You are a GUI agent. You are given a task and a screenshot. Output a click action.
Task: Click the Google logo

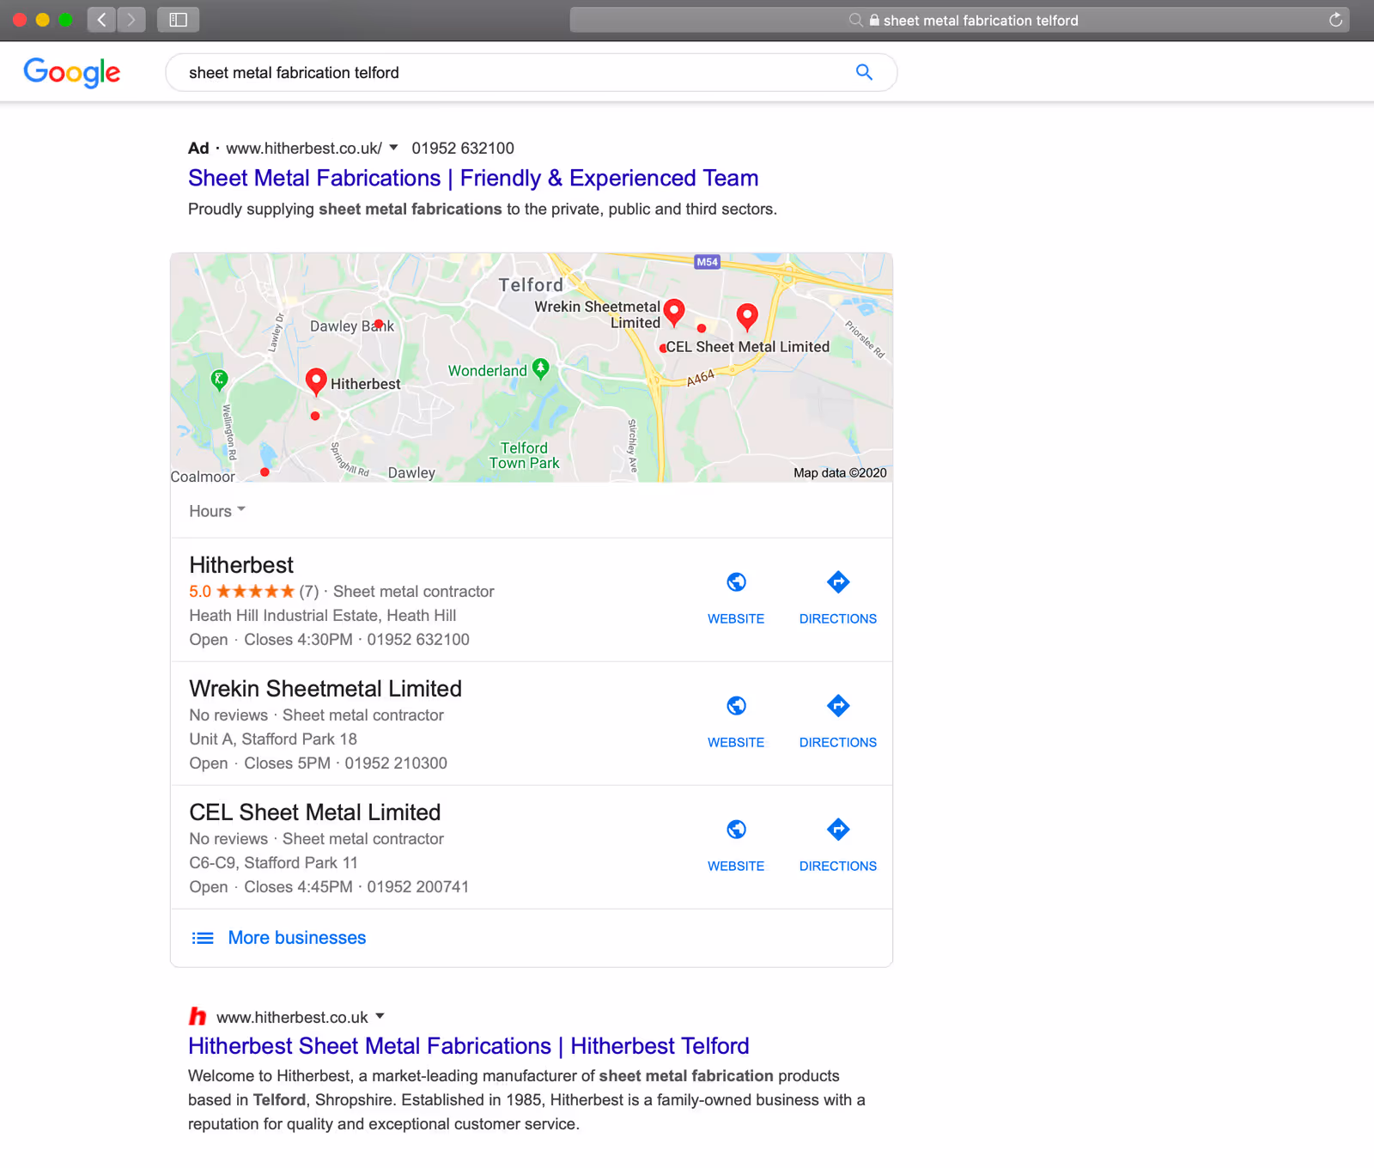coord(72,73)
